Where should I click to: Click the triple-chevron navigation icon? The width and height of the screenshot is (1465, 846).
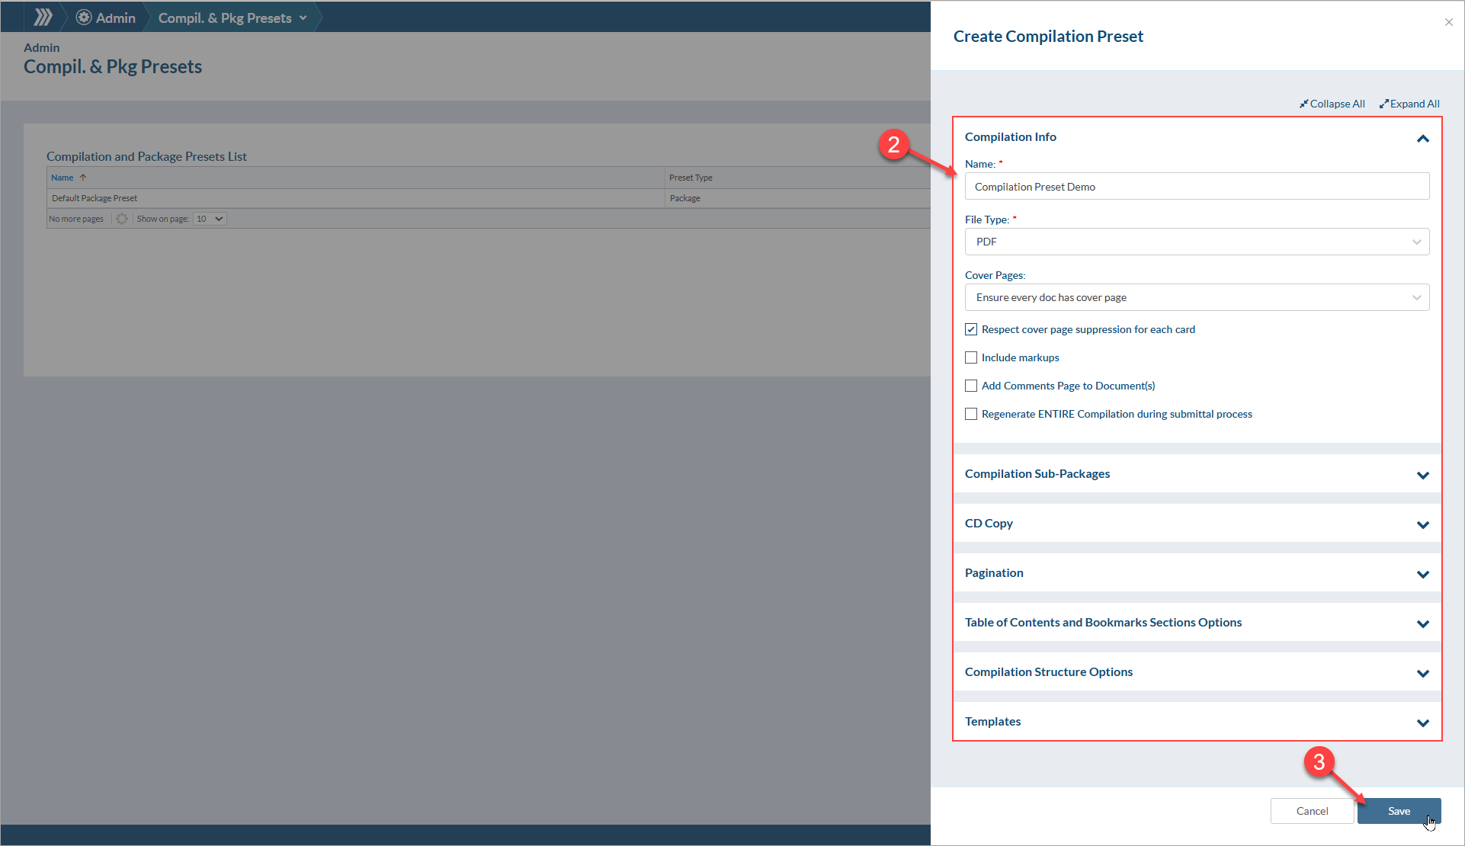(x=43, y=17)
